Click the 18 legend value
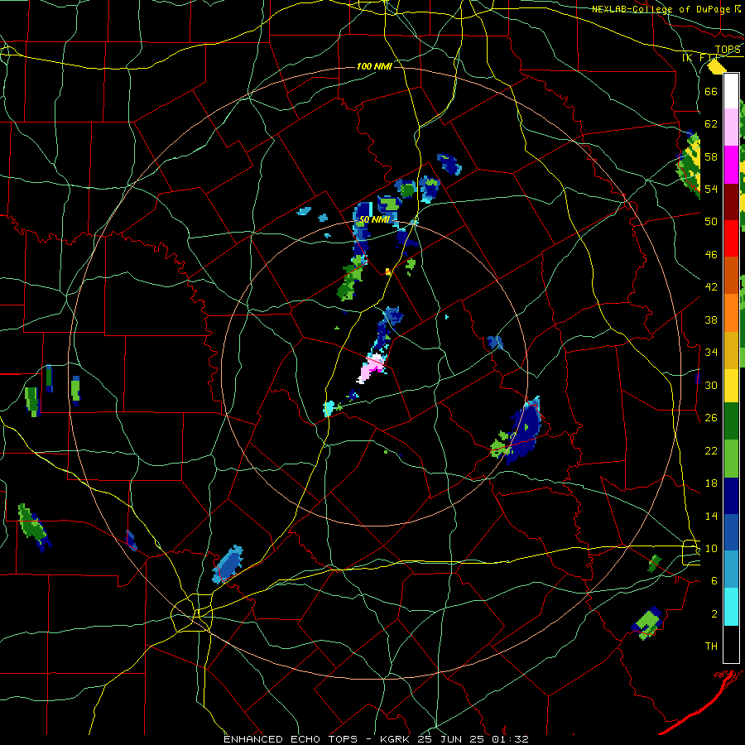Image resolution: width=745 pixels, height=745 pixels. tap(711, 483)
